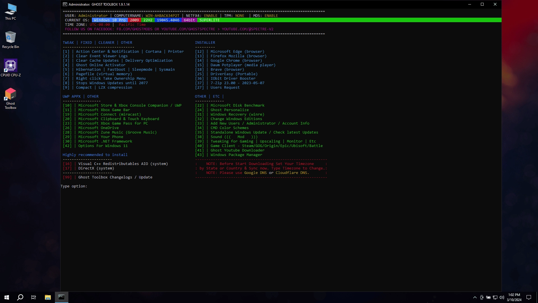Click option 12 Microsoft Edge (browser)
The width and height of the screenshot is (538, 303).
click(230, 52)
